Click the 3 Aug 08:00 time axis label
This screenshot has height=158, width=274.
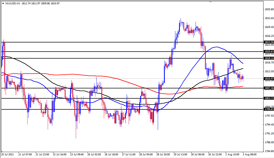pyautogui.click(x=249, y=154)
